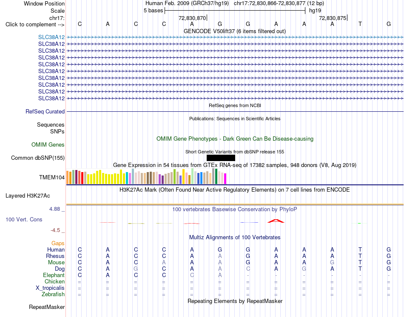Select the Dog alignment row label
This screenshot has width=404, height=317.
point(60,269)
